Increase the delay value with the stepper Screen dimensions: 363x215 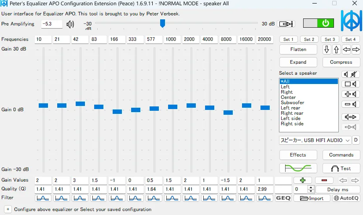(x=311, y=187)
